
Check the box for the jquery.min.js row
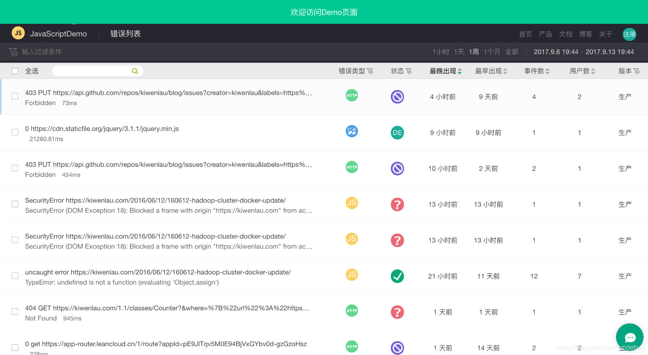[15, 132]
